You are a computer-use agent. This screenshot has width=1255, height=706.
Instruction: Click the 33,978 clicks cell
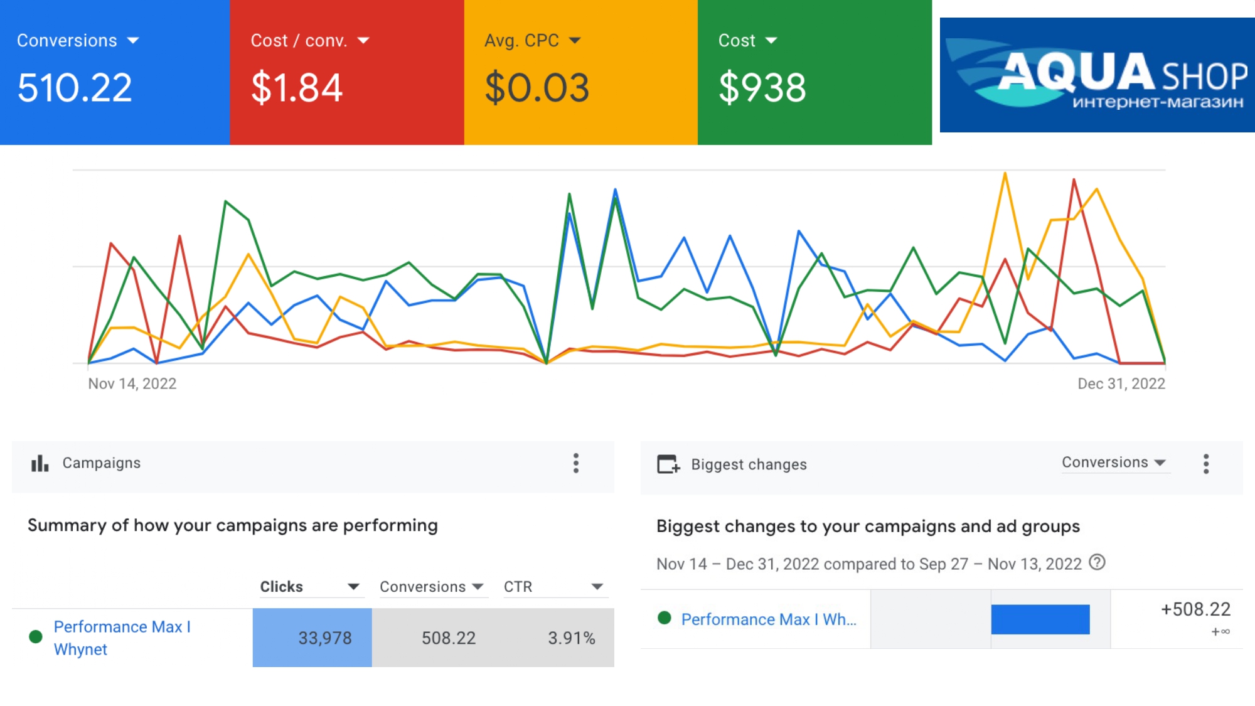[312, 638]
